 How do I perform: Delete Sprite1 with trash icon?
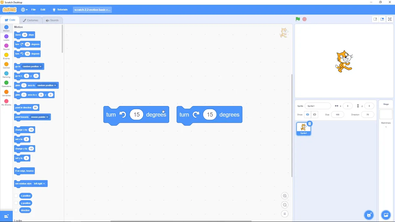coord(310,124)
